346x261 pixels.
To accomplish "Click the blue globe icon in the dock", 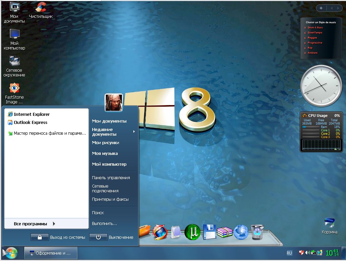I will click(241, 232).
